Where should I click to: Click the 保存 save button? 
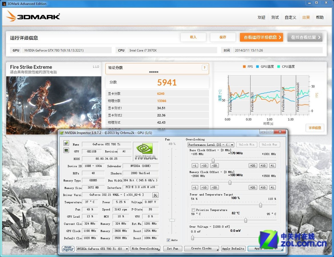coord(223,37)
